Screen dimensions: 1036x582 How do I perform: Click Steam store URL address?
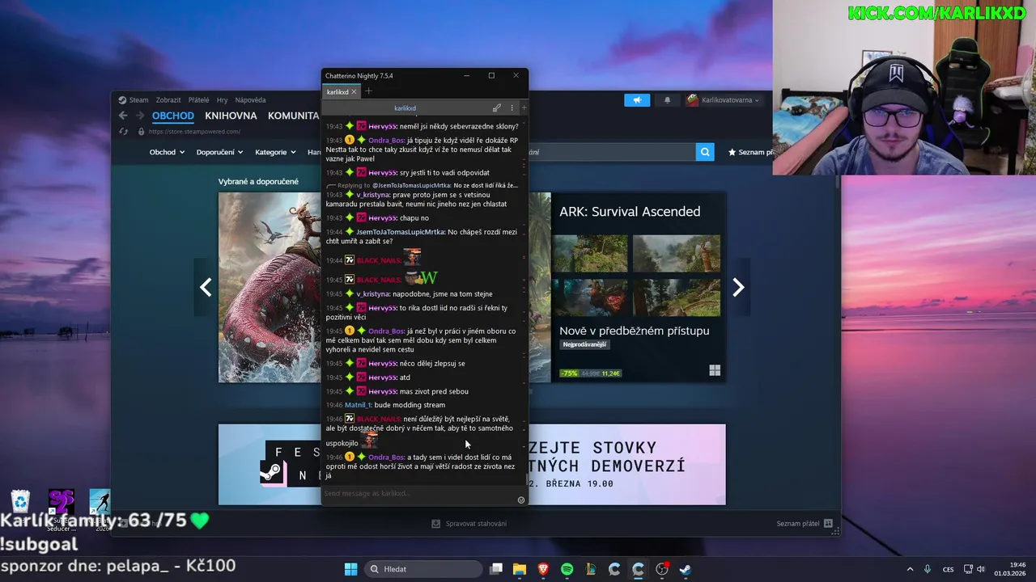pos(194,132)
